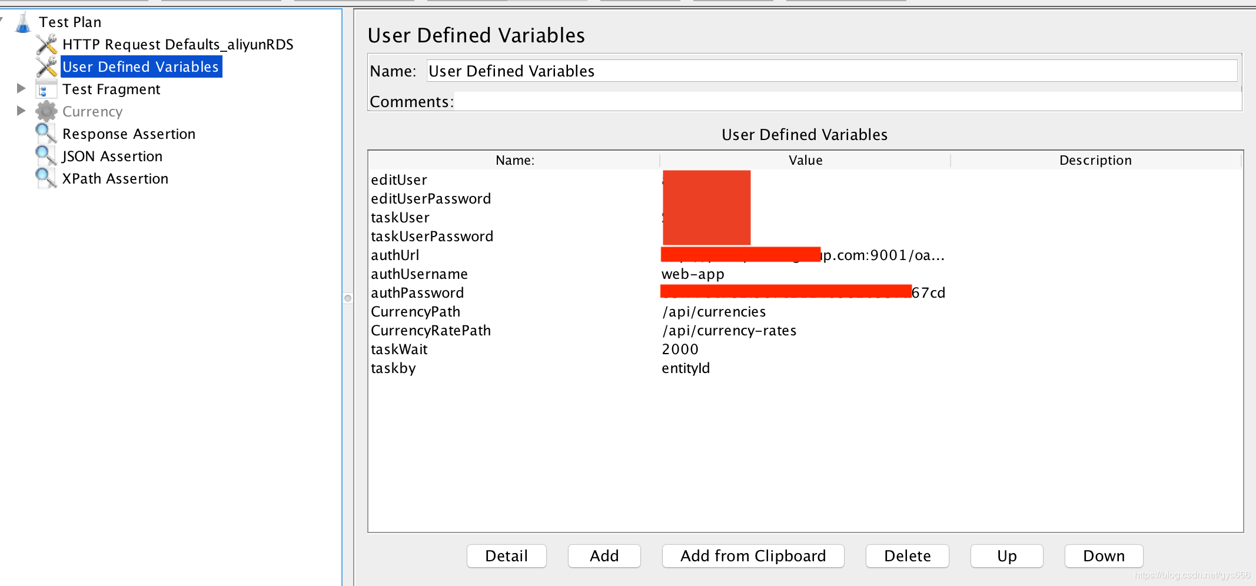
Task: Expand the Test Fragment tree node
Action: (x=21, y=88)
